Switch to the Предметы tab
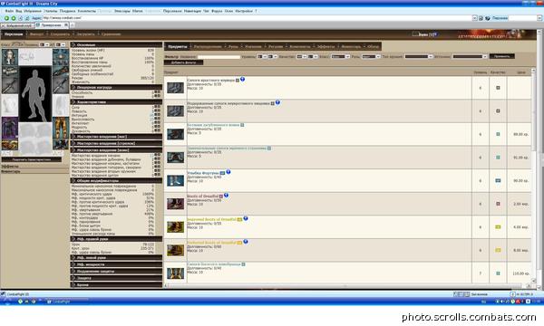This screenshot has height=326, width=544. point(178,46)
